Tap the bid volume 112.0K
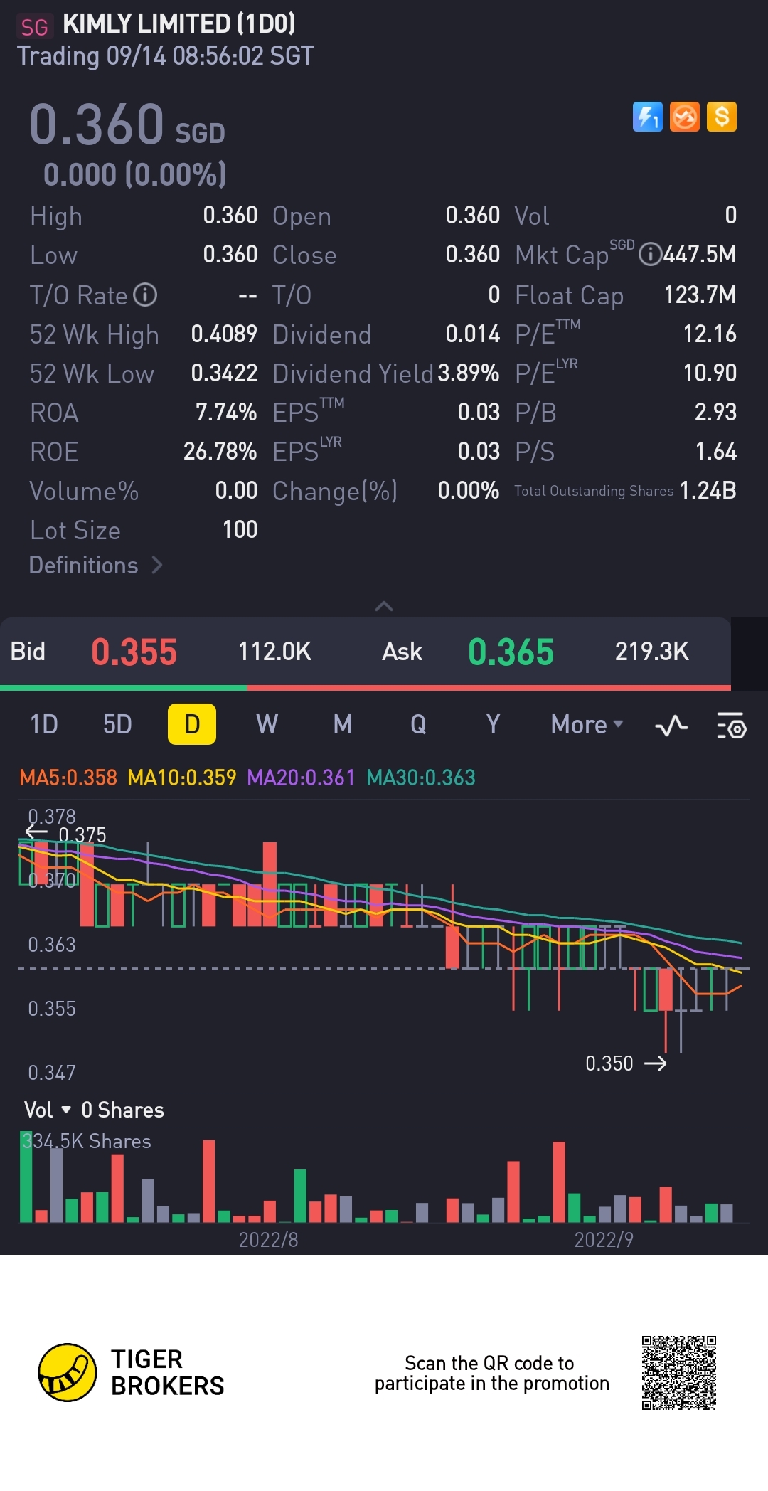768x1491 pixels. [x=274, y=651]
